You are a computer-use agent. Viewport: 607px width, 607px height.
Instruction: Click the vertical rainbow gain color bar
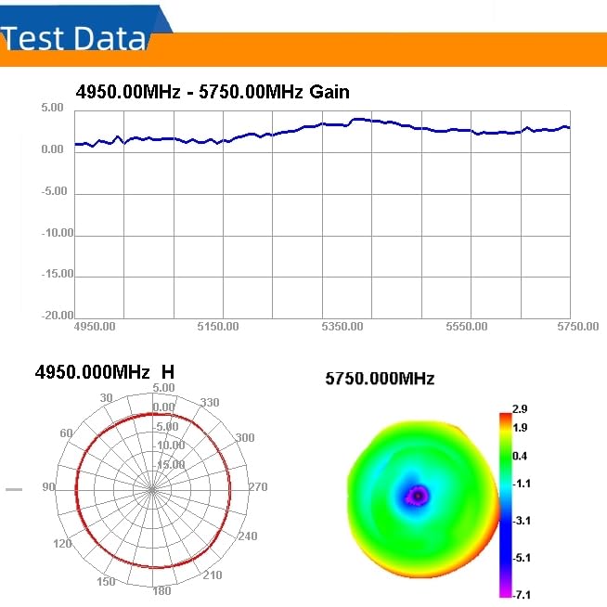(506, 505)
